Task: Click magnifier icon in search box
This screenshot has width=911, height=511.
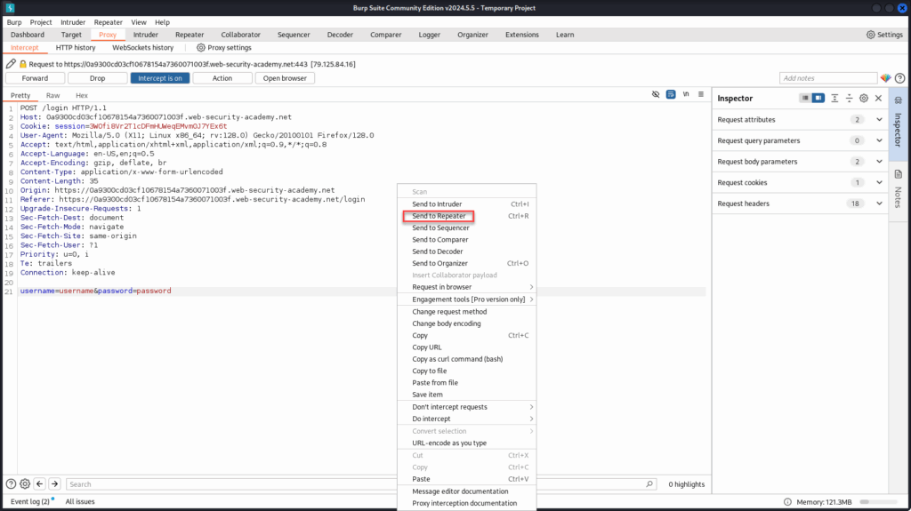Action: tap(649, 483)
